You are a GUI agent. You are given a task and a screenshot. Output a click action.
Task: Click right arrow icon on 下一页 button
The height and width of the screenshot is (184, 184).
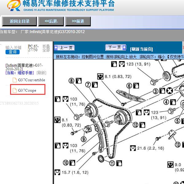click(124, 47)
